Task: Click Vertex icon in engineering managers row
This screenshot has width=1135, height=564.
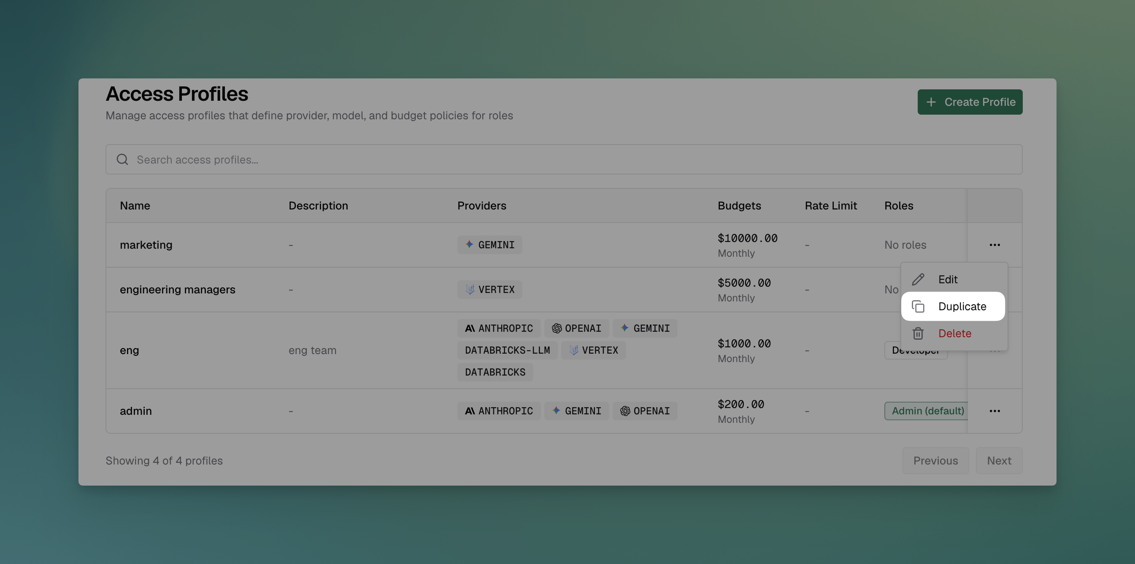Action: point(470,289)
